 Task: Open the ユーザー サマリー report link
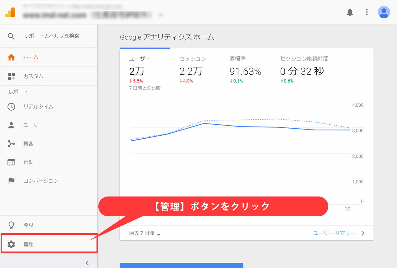coord(334,233)
